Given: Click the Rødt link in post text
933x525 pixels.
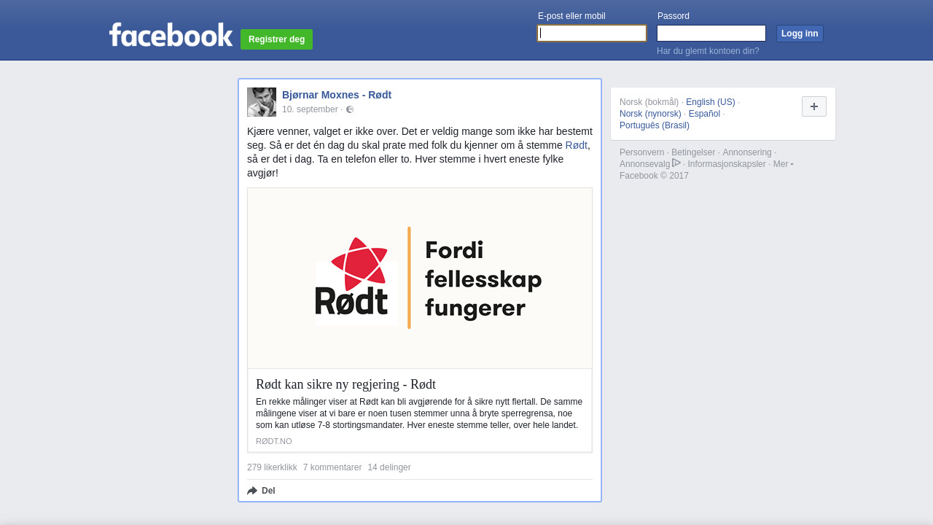Looking at the screenshot, I should click(576, 145).
